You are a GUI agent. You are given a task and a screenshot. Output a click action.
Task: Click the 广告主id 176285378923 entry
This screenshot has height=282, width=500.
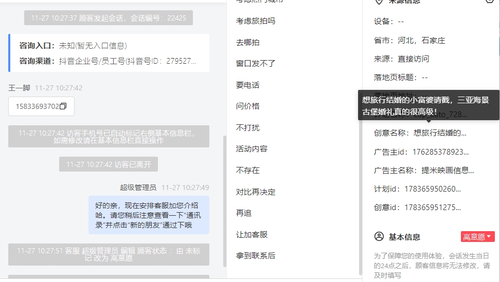coord(421,152)
